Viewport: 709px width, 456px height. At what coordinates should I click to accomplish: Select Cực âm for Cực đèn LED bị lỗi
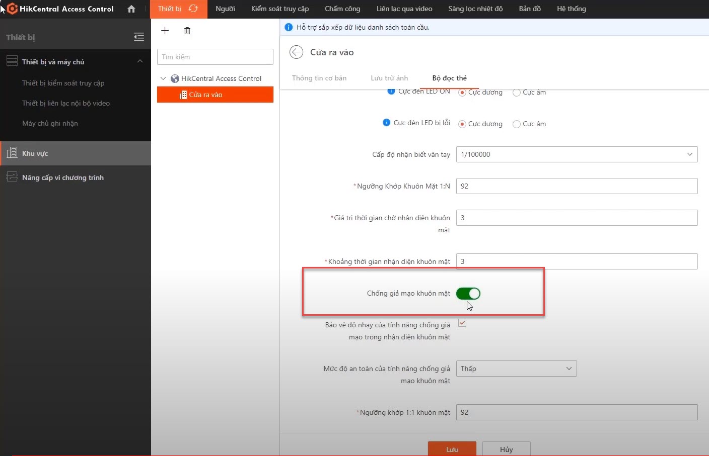(517, 124)
